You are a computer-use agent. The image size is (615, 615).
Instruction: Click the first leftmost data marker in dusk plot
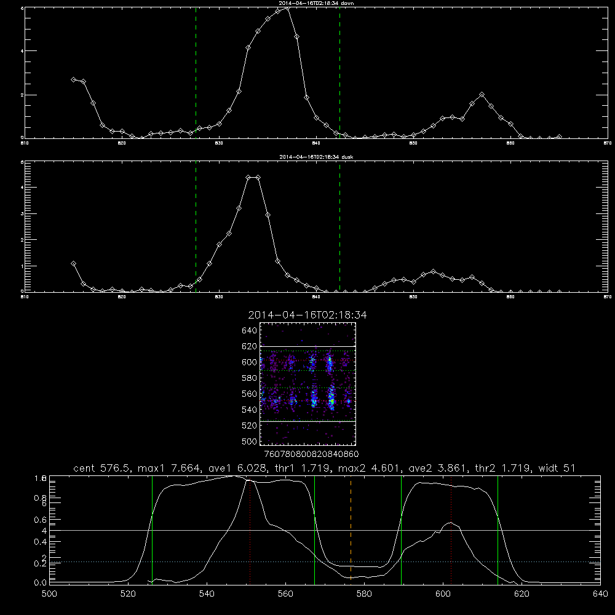pos(73,264)
